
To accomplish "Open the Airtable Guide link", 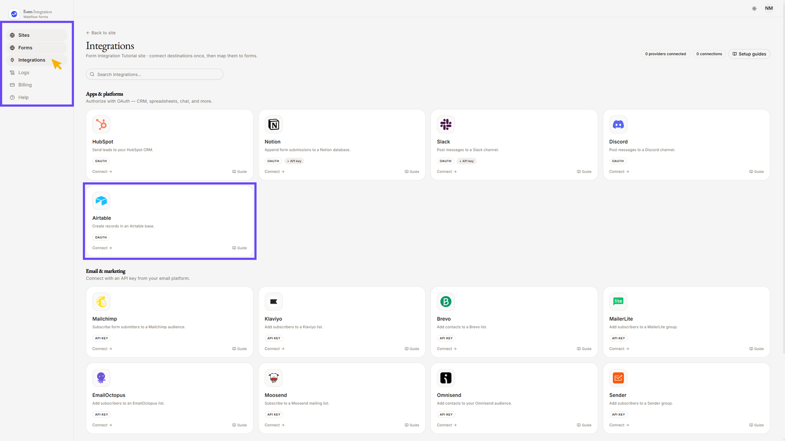I will [239, 248].
